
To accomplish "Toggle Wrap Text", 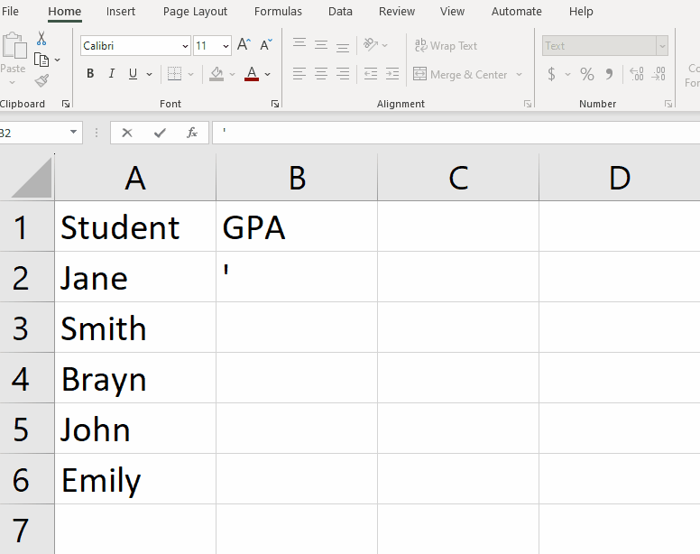I will tap(446, 45).
